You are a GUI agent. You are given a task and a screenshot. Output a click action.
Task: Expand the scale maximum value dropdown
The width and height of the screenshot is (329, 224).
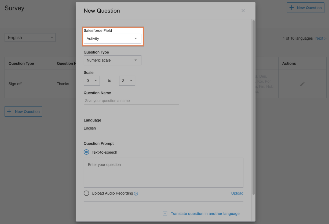click(x=127, y=81)
